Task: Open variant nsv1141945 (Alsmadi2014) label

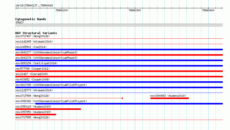Action: pos(34,42)
